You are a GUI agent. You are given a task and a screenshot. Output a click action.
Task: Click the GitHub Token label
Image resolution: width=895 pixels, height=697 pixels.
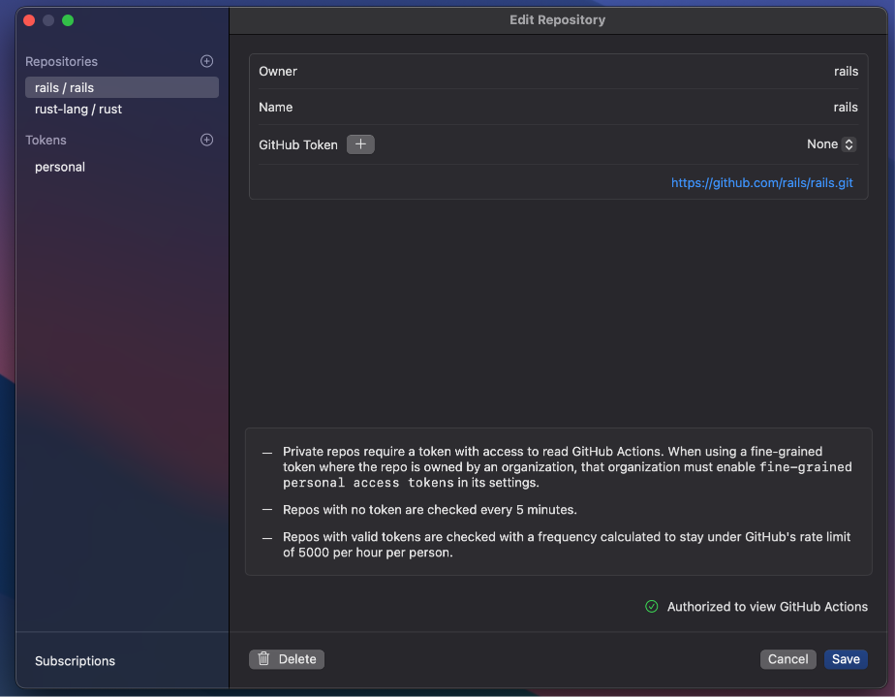pos(298,145)
